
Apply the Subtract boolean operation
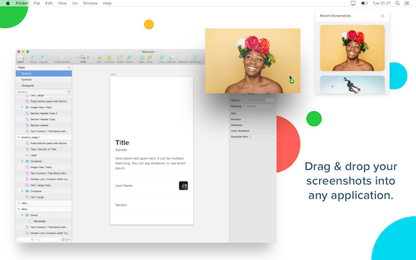tap(172, 58)
